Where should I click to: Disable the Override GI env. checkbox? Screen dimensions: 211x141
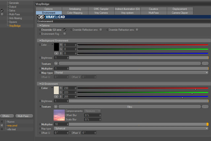(65, 30)
